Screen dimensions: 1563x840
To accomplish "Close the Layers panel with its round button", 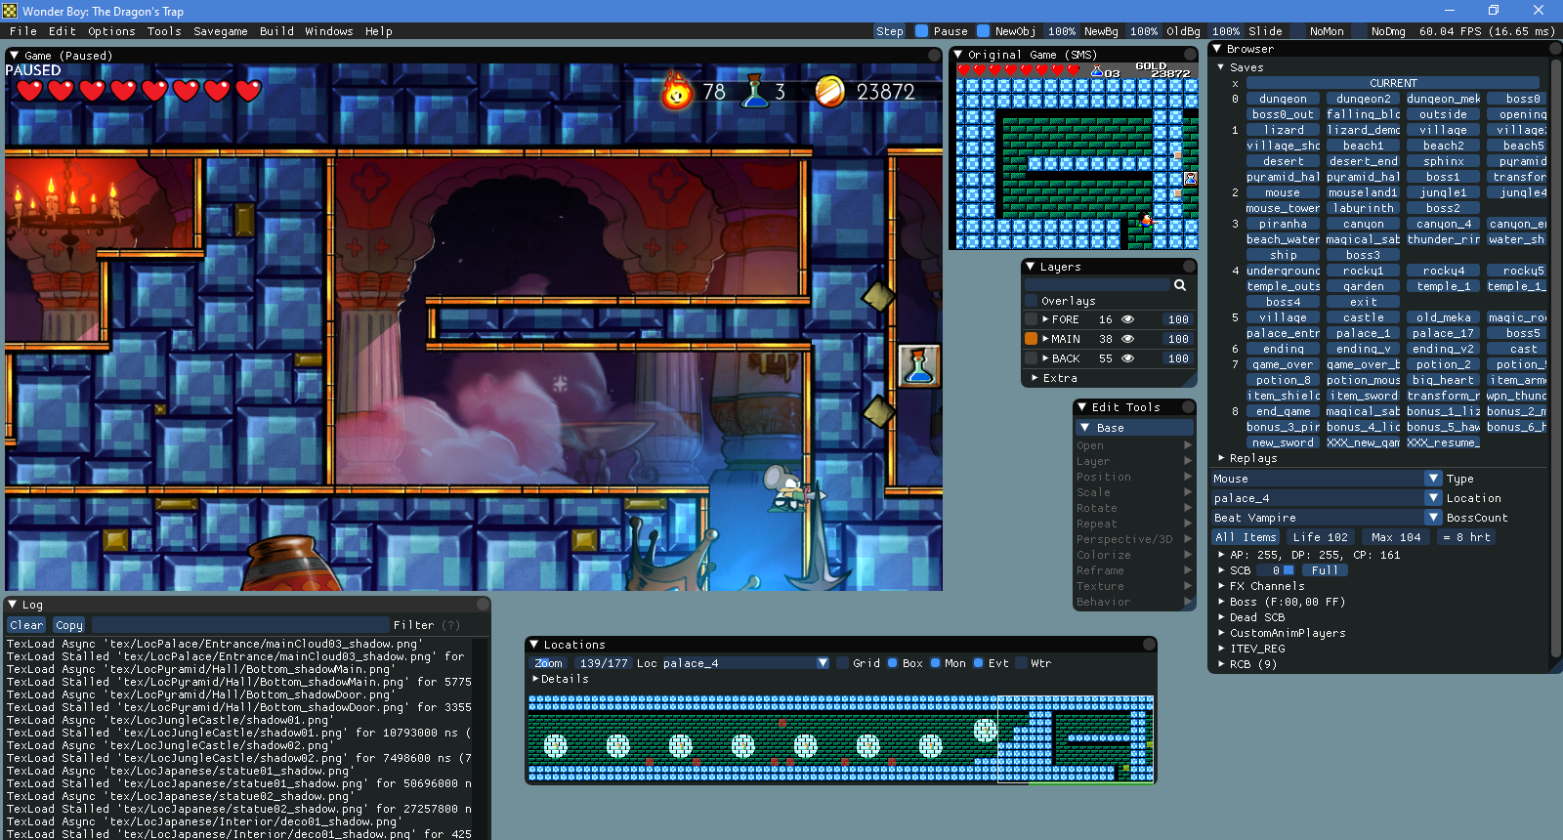I will 1189,267.
